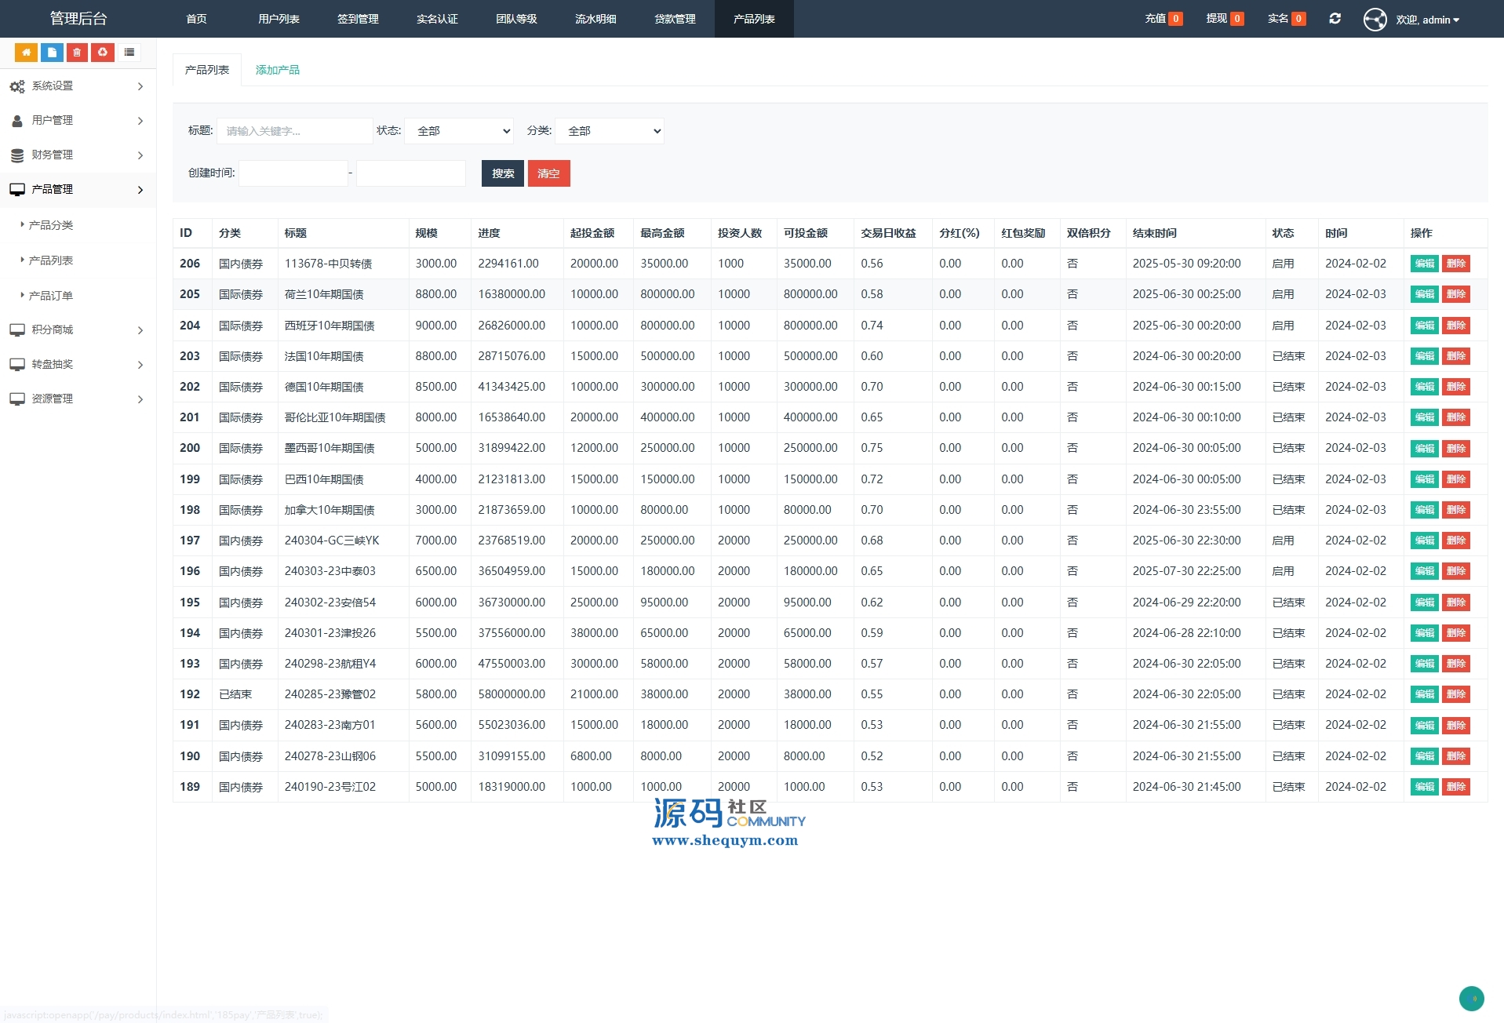The image size is (1504, 1023).
Task: Click the orange home icon button
Action: point(26,53)
